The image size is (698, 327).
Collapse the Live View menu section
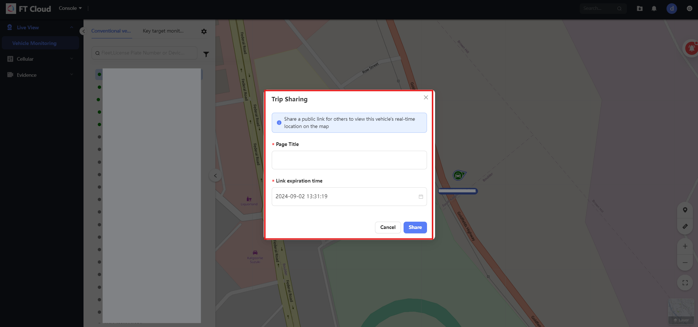coord(72,27)
